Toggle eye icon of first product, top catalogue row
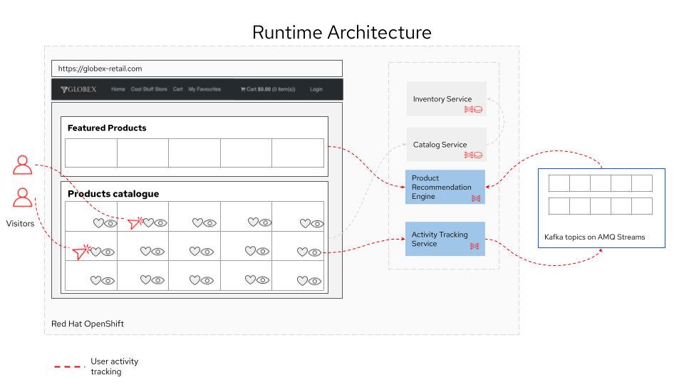Viewport: 684px width, 385px height. click(x=111, y=223)
